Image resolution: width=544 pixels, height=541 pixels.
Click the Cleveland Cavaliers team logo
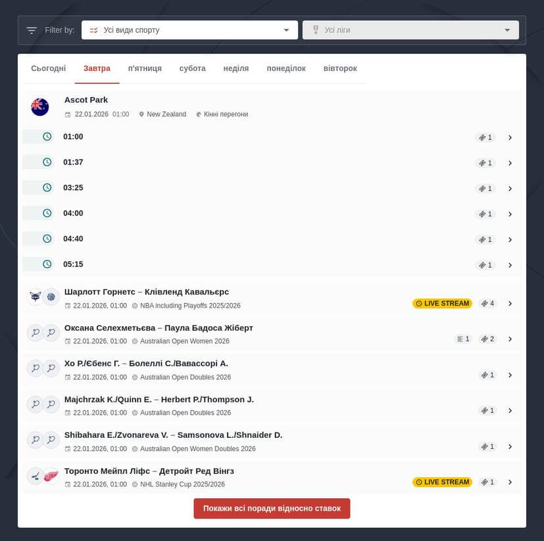point(51,296)
